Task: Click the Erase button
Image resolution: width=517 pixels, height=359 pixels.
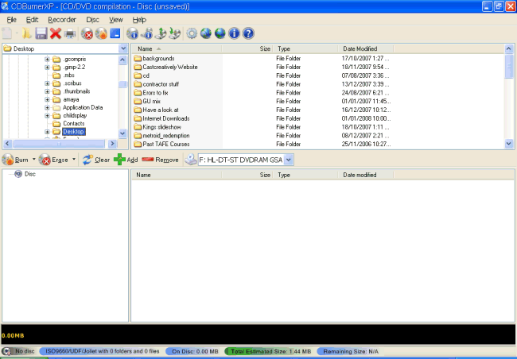Action: pyautogui.click(x=53, y=160)
